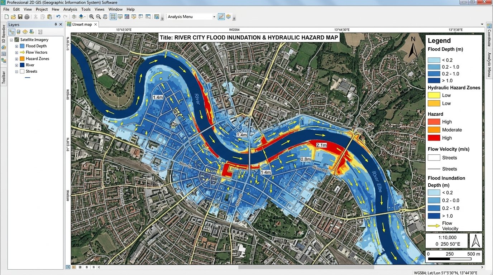This screenshot has width=493, height=275.
Task: Open the Tools menu
Action: coord(86,9)
